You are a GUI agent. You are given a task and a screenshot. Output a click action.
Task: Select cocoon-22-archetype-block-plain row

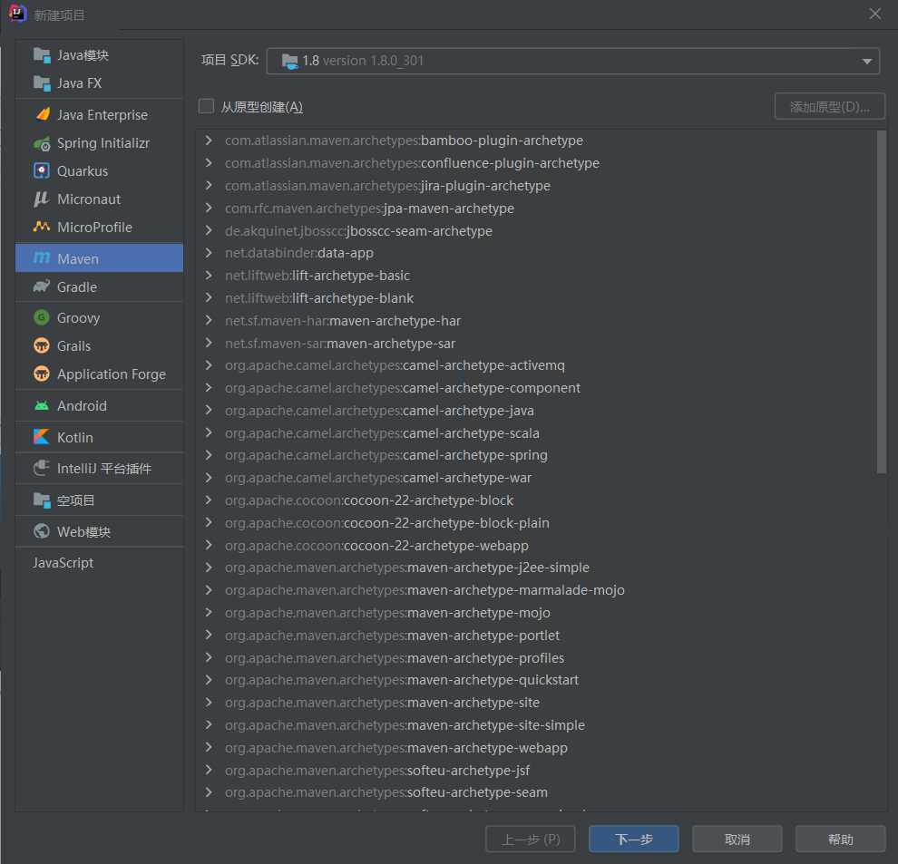coord(537,523)
